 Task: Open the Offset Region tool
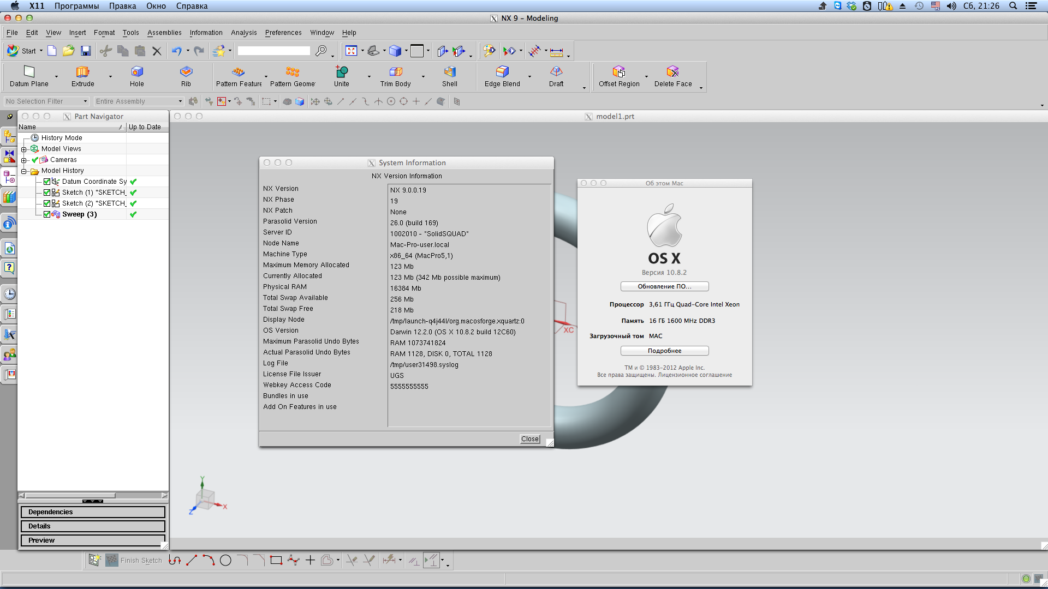(x=619, y=76)
